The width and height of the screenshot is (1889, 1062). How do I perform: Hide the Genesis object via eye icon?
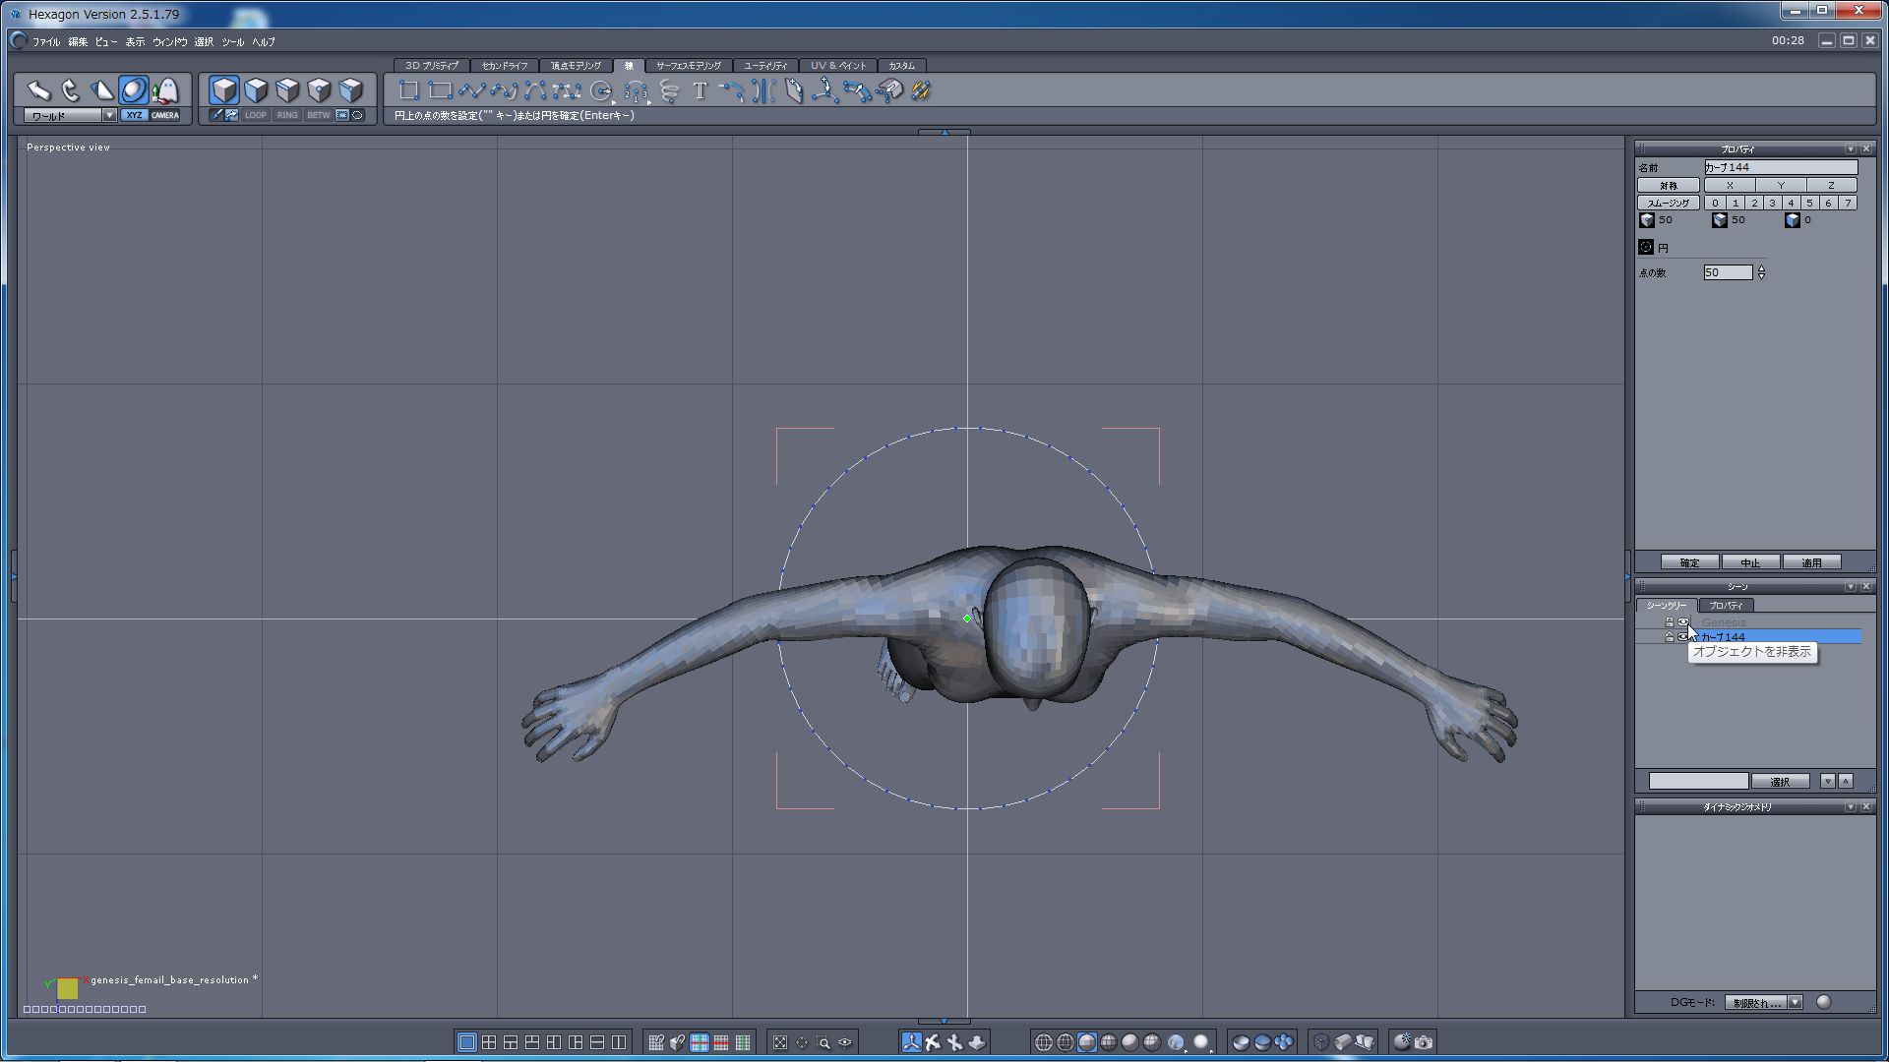click(x=1683, y=622)
